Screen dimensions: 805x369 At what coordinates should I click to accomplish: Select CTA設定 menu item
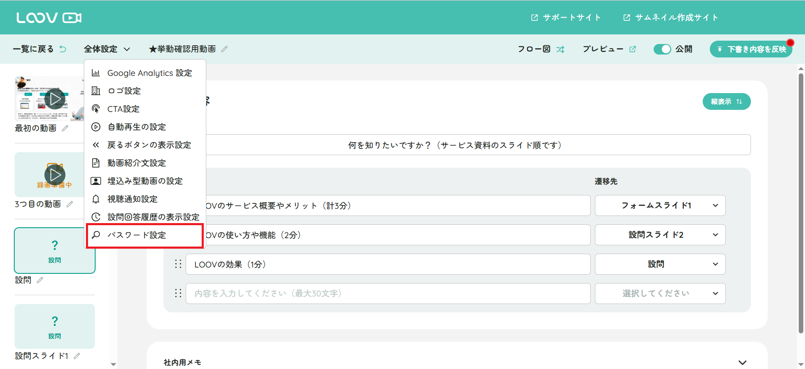point(145,109)
